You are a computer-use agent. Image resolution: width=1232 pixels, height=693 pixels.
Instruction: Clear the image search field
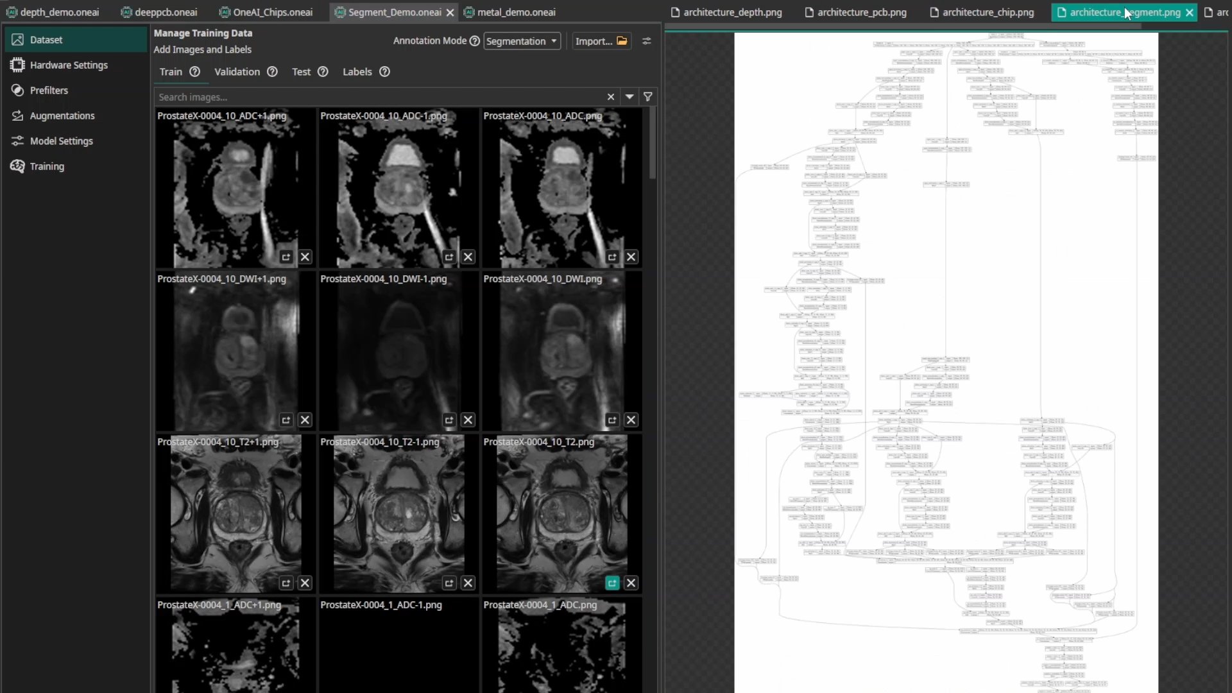(610, 96)
